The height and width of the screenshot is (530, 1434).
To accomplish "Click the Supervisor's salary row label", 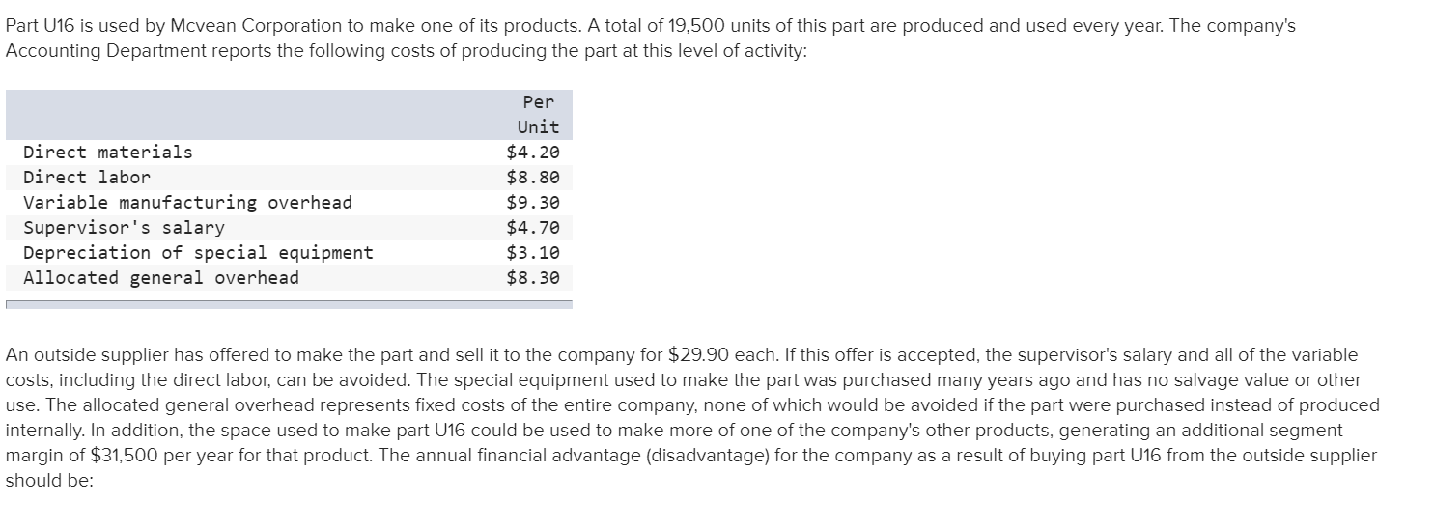I will pos(124,228).
